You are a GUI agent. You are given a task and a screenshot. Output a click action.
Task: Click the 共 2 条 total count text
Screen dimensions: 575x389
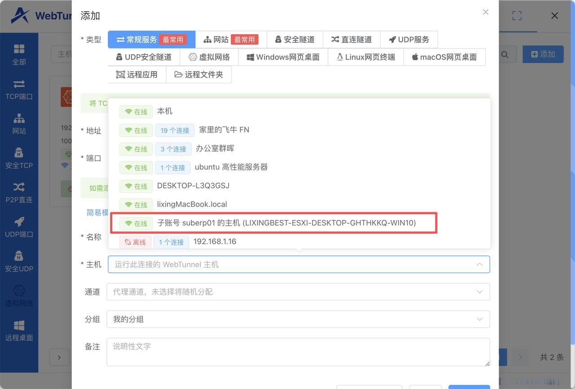(x=552, y=358)
